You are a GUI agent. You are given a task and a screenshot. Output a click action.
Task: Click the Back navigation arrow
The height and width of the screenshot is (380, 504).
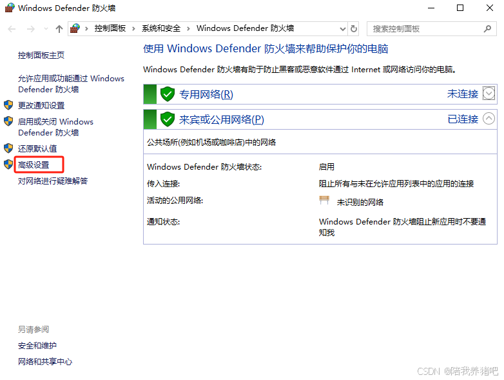pyautogui.click(x=12, y=29)
